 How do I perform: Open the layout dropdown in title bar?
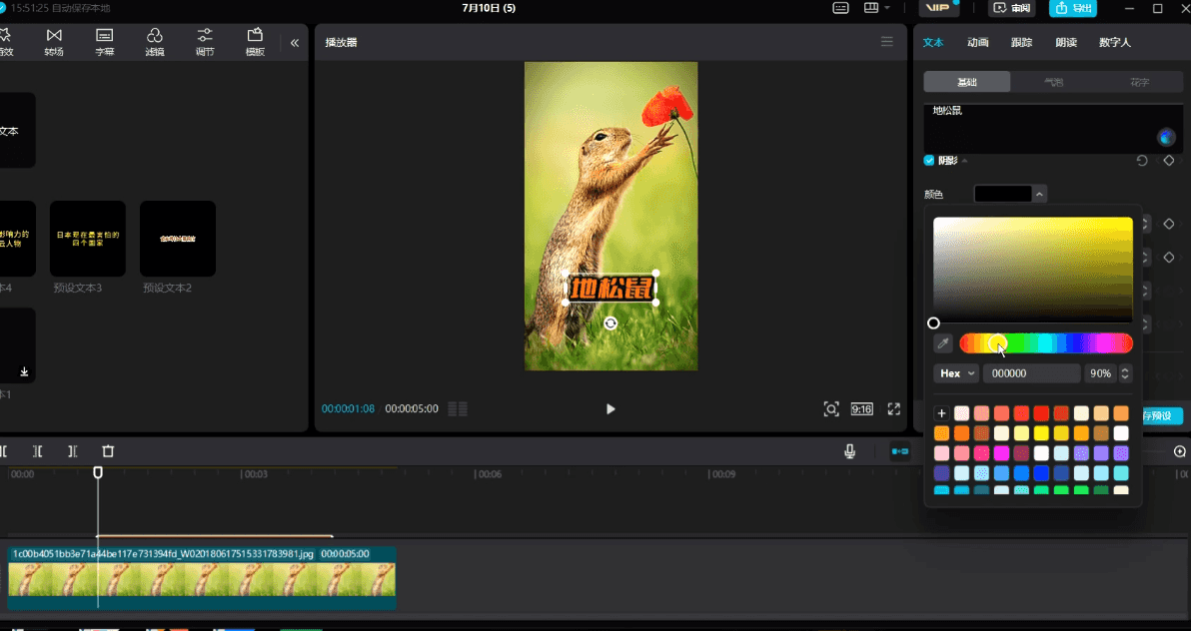pyautogui.click(x=876, y=8)
